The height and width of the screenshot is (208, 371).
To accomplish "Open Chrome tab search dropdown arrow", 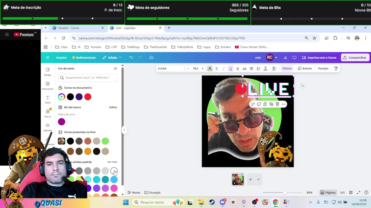I will [46, 28].
